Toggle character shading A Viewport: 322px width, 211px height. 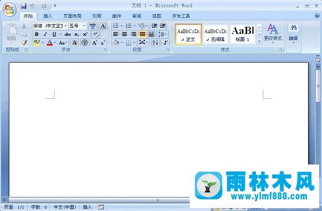(x=74, y=42)
